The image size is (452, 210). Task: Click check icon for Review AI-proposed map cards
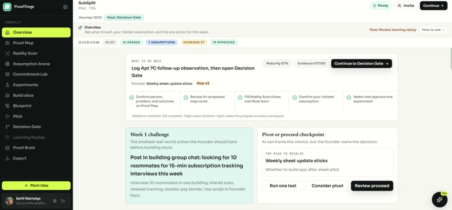pos(186,97)
